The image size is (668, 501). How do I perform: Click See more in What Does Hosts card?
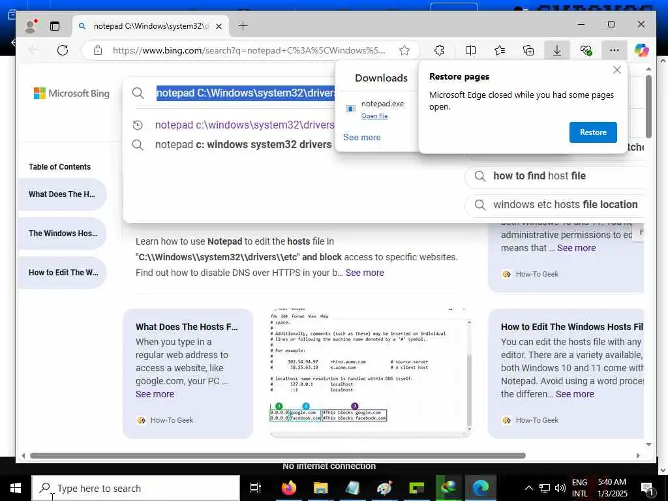pyautogui.click(x=155, y=394)
